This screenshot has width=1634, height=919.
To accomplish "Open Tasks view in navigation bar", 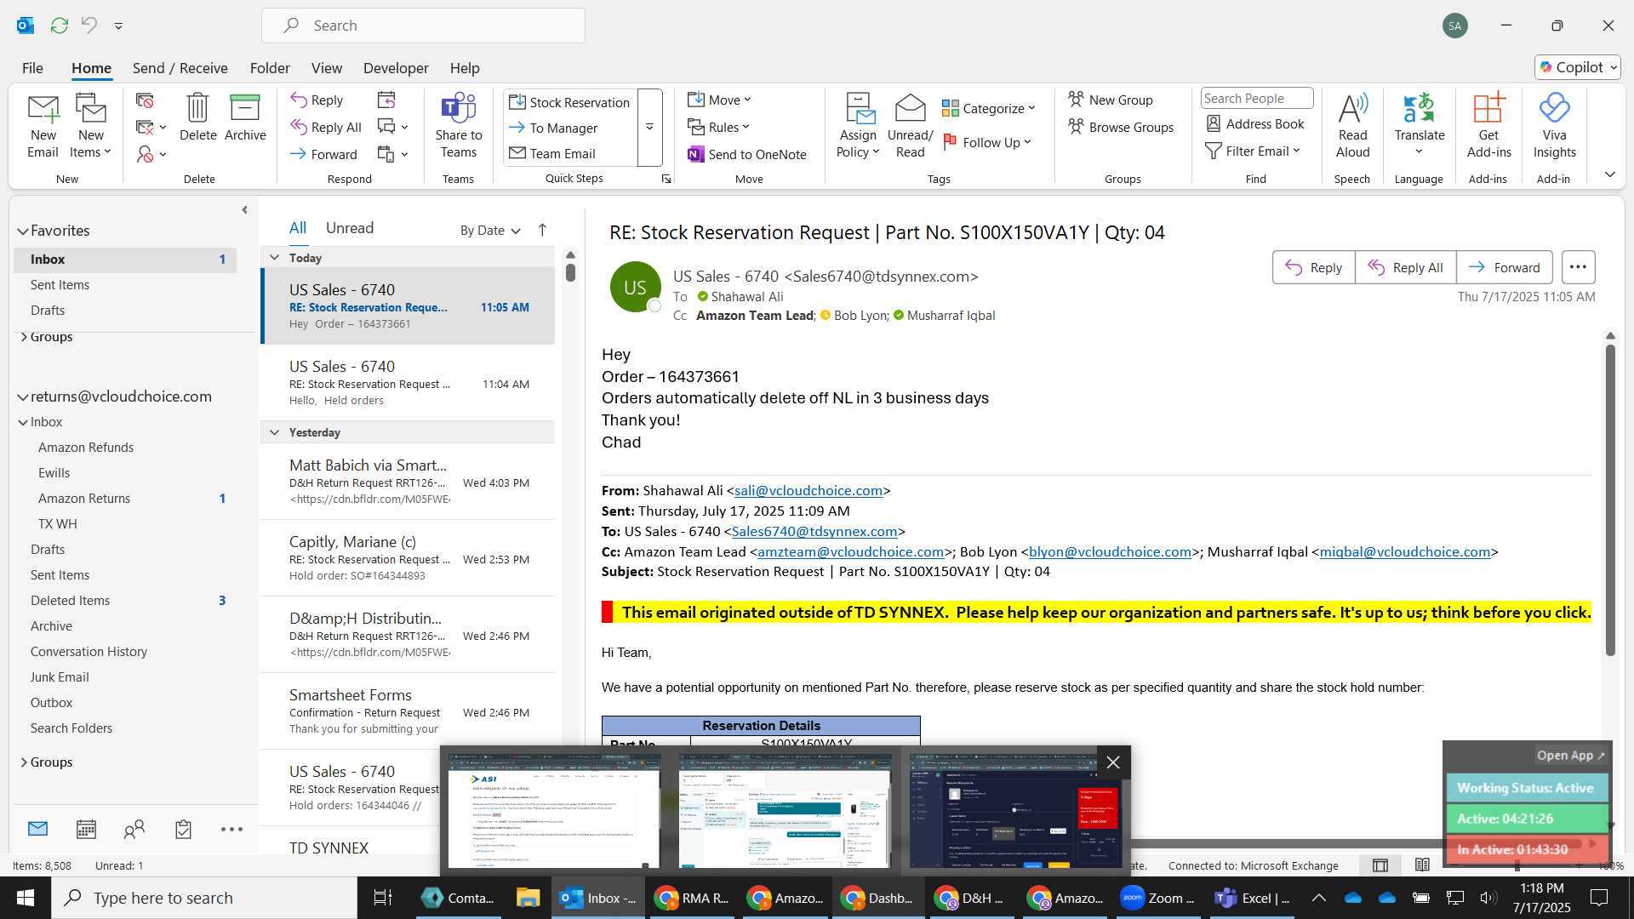I will click(x=183, y=829).
